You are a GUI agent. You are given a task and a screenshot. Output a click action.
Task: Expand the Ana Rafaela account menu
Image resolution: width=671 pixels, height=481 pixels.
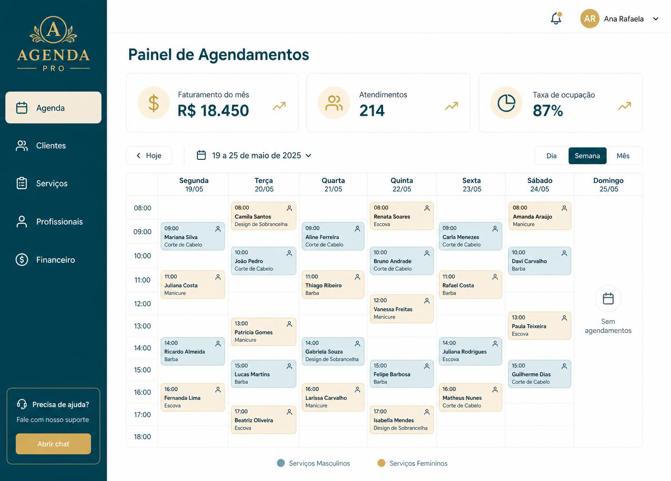pyautogui.click(x=656, y=19)
